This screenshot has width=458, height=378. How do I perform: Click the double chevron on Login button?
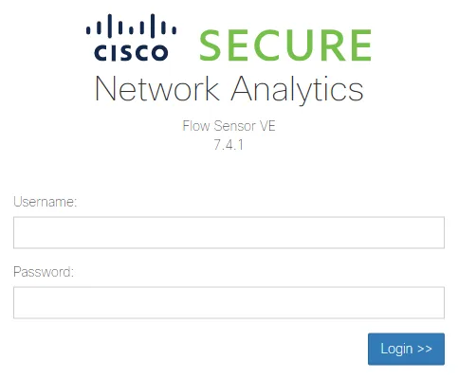tap(424, 349)
